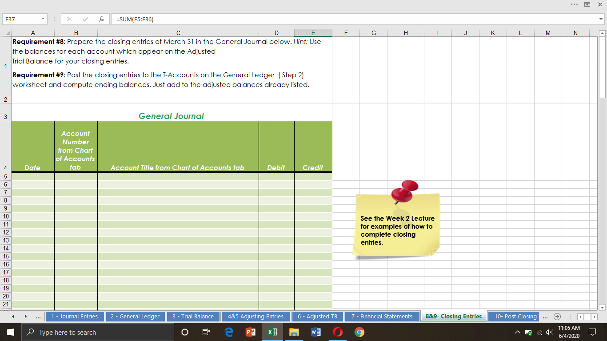The image size is (607, 341).
Task: Open the 2 - General Ledger sheet tab
Action: pos(135,317)
